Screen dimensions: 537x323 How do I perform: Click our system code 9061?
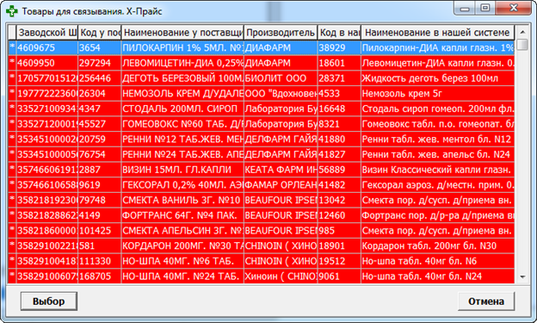[339, 276]
